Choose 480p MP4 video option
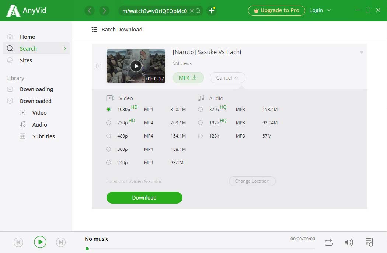Screen dimensions: 387x253 [x=108, y=136]
